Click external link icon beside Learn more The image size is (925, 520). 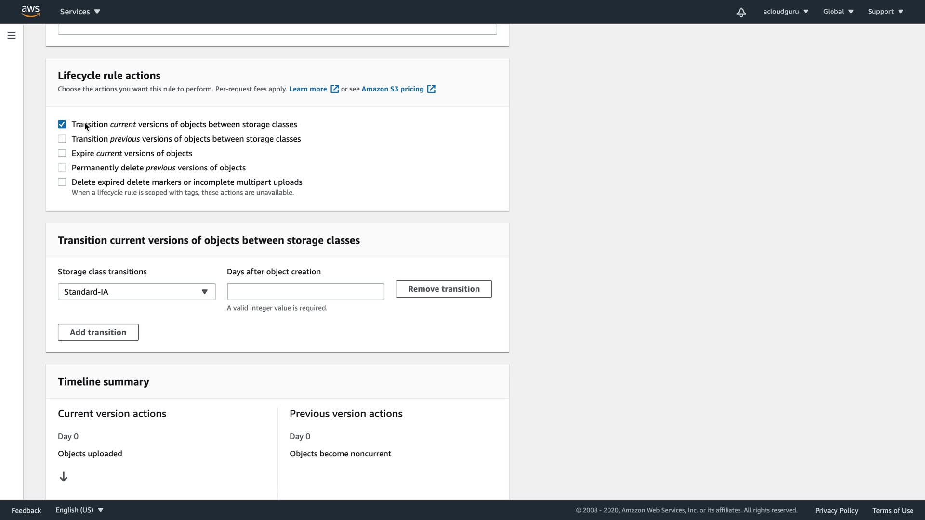coord(334,89)
